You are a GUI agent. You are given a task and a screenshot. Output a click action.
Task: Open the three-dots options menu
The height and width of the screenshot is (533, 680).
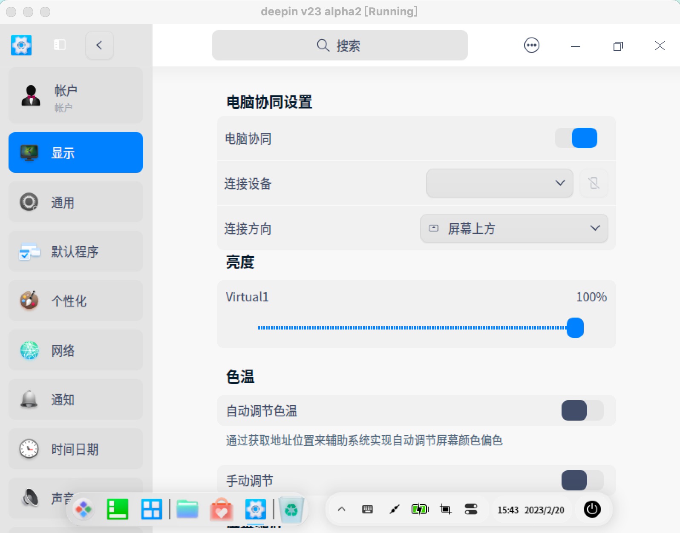pyautogui.click(x=531, y=45)
